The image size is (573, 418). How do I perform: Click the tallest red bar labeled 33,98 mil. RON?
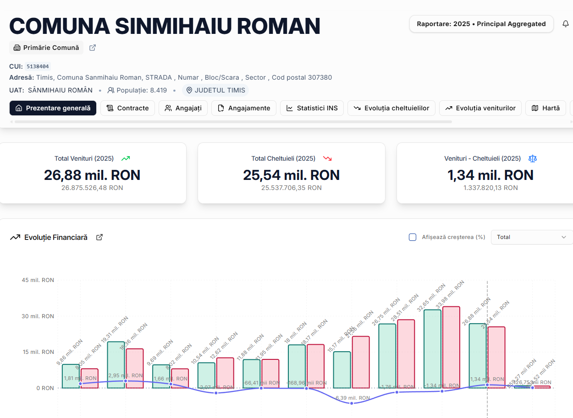tap(451, 348)
